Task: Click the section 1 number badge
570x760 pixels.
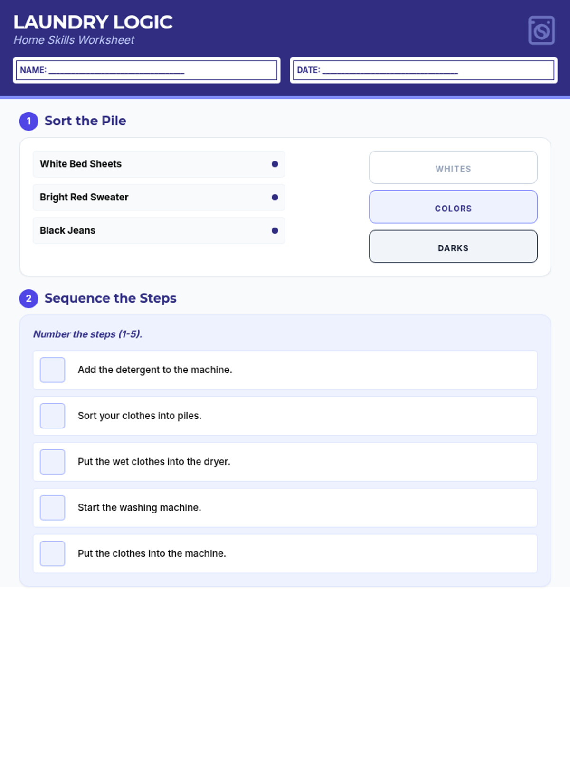Action: point(28,121)
